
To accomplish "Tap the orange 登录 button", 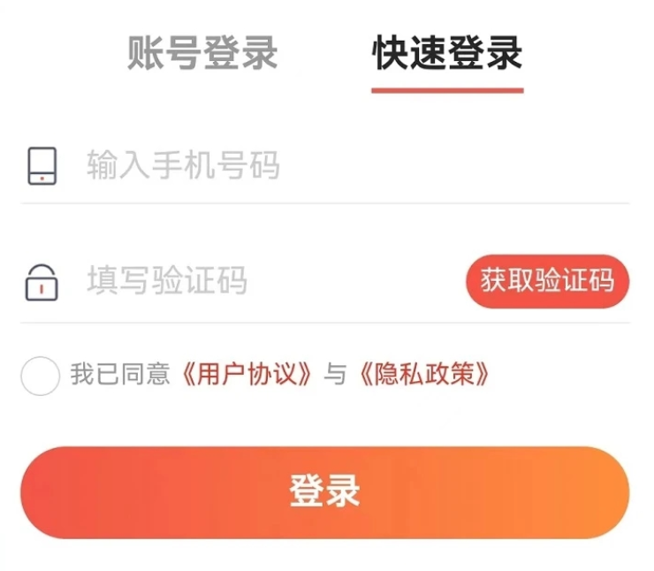I will (325, 492).
